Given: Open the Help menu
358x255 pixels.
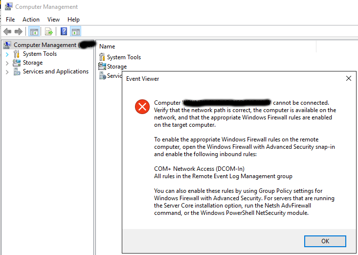Looking at the screenshot, I should (73, 20).
